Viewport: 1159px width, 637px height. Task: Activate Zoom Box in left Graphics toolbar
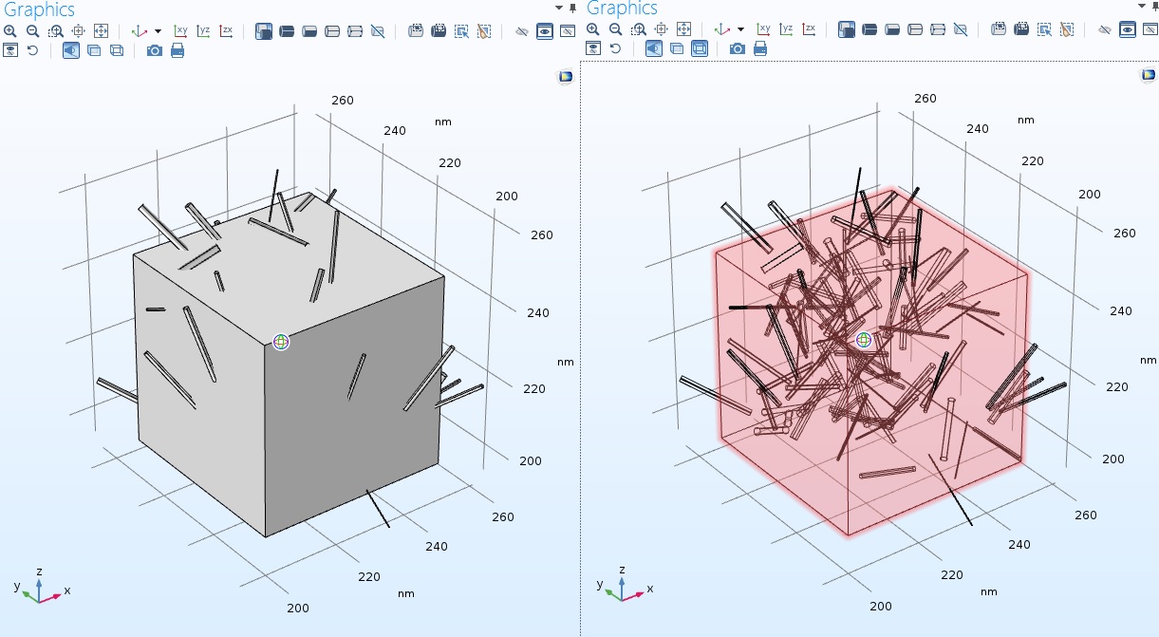point(56,31)
